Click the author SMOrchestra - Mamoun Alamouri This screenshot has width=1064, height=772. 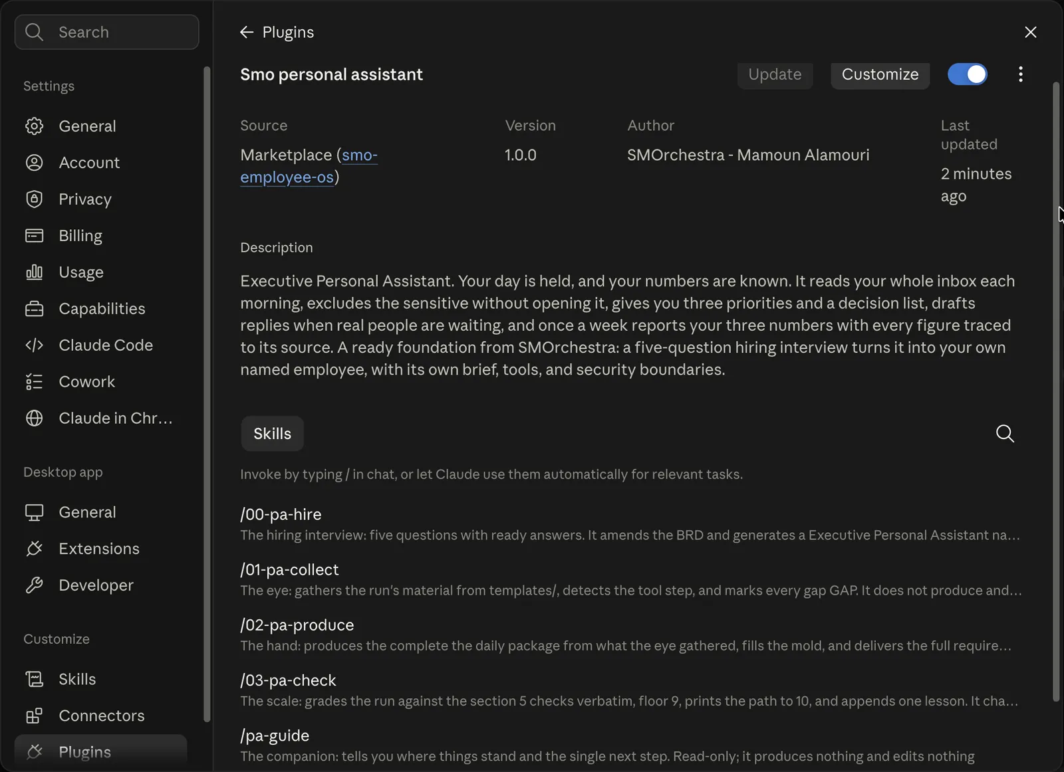pyautogui.click(x=748, y=155)
